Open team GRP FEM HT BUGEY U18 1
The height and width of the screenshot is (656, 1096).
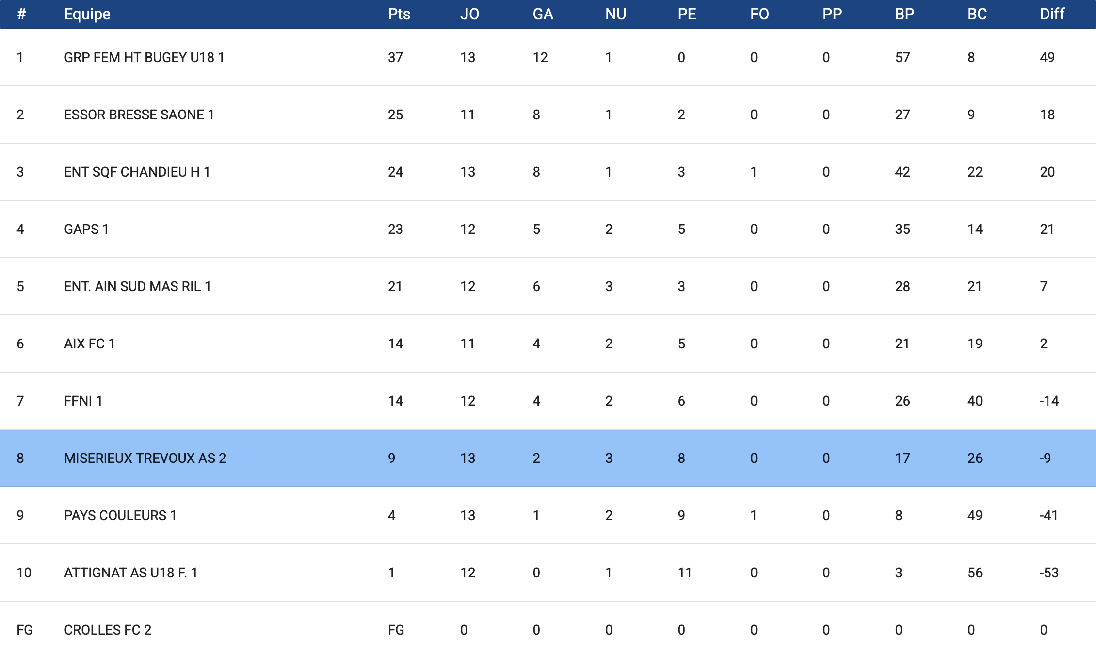[144, 58]
